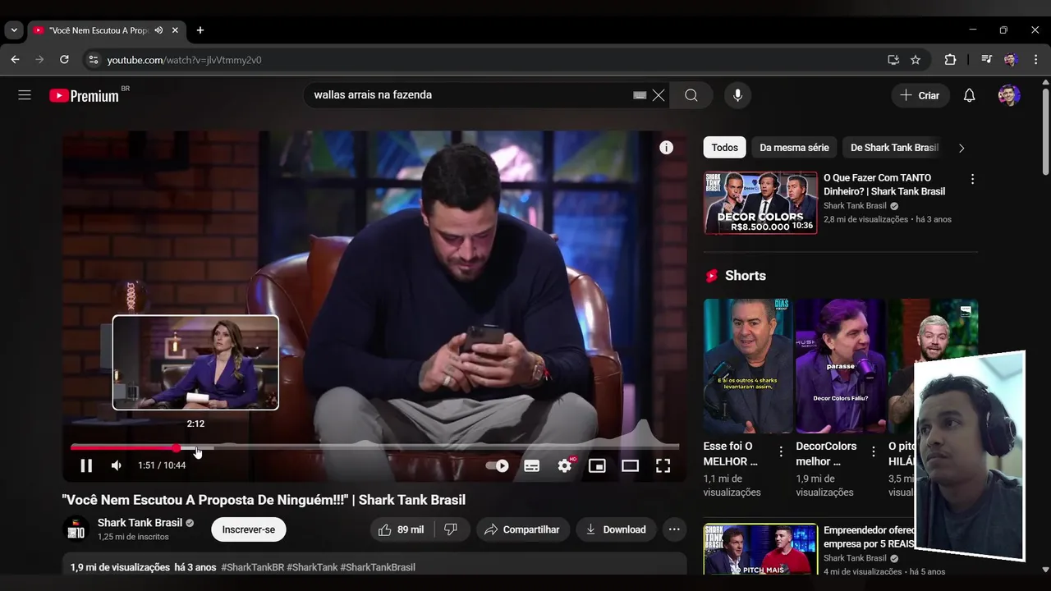The image size is (1051, 591).
Task: Click the address bar URL youtube.com/watch
Action: click(185, 60)
